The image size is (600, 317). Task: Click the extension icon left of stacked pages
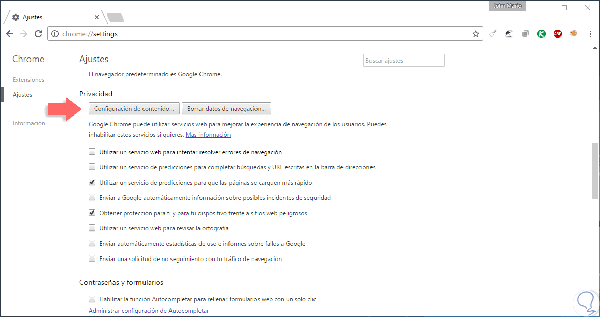[x=508, y=34]
